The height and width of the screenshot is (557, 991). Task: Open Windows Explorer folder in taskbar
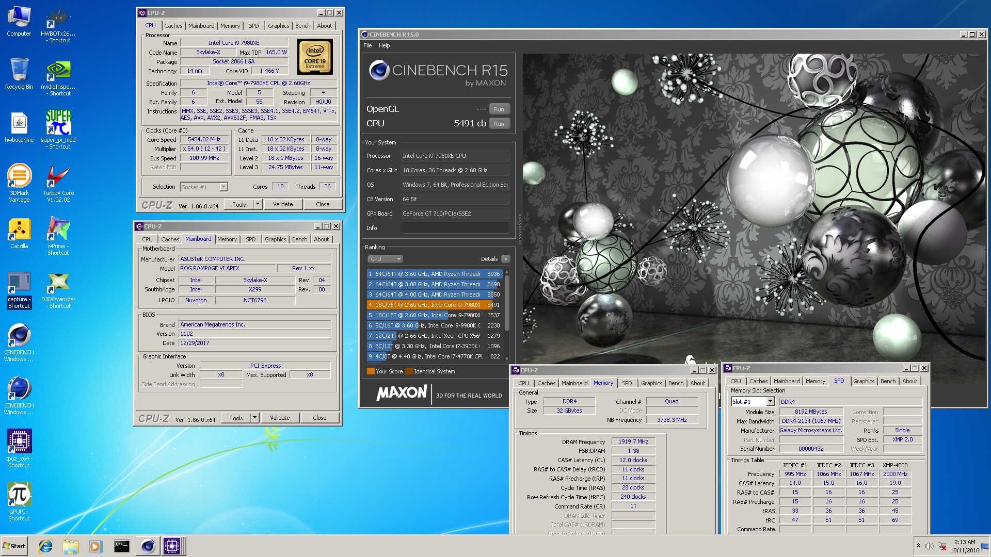[71, 546]
